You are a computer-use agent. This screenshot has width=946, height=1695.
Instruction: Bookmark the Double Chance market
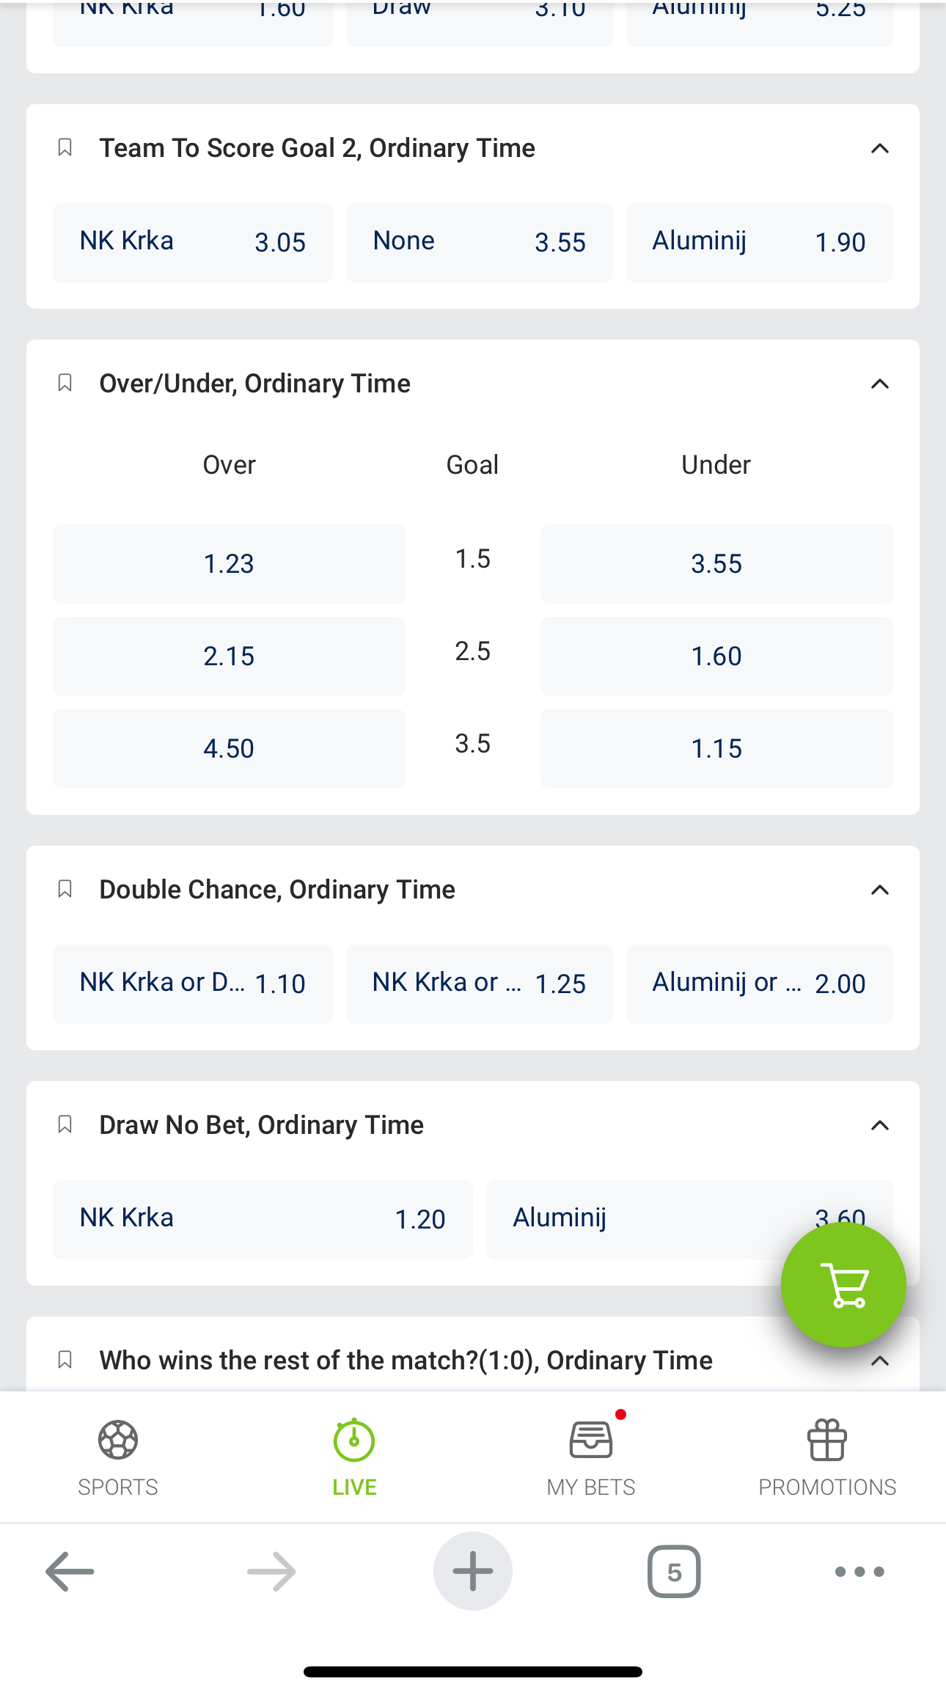click(x=65, y=890)
